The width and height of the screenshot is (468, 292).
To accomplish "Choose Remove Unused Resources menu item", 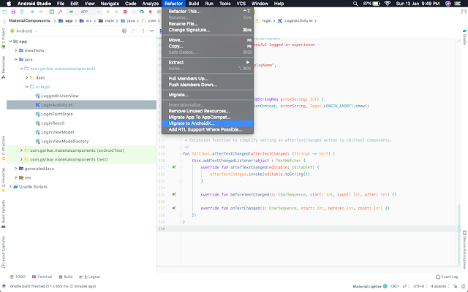I will [x=208, y=111].
